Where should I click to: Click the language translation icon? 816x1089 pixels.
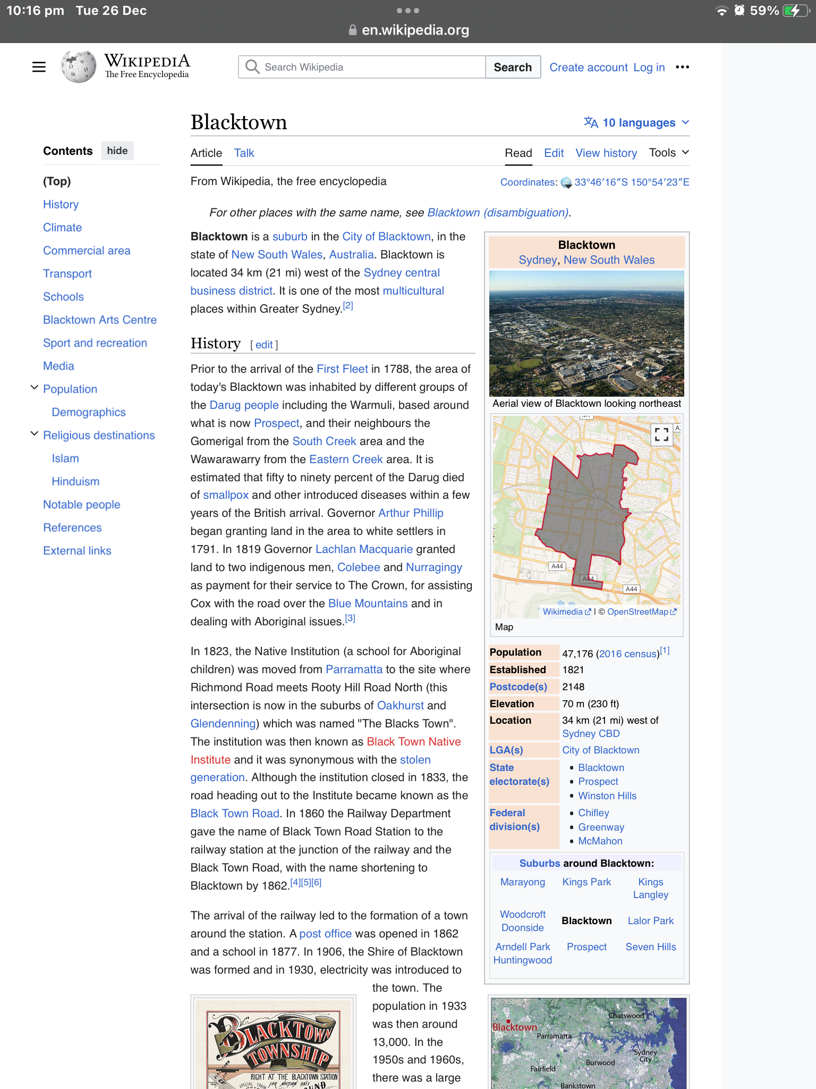(x=591, y=123)
